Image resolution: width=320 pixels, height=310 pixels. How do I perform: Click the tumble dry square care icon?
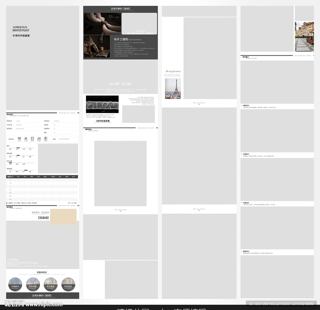click(32, 138)
